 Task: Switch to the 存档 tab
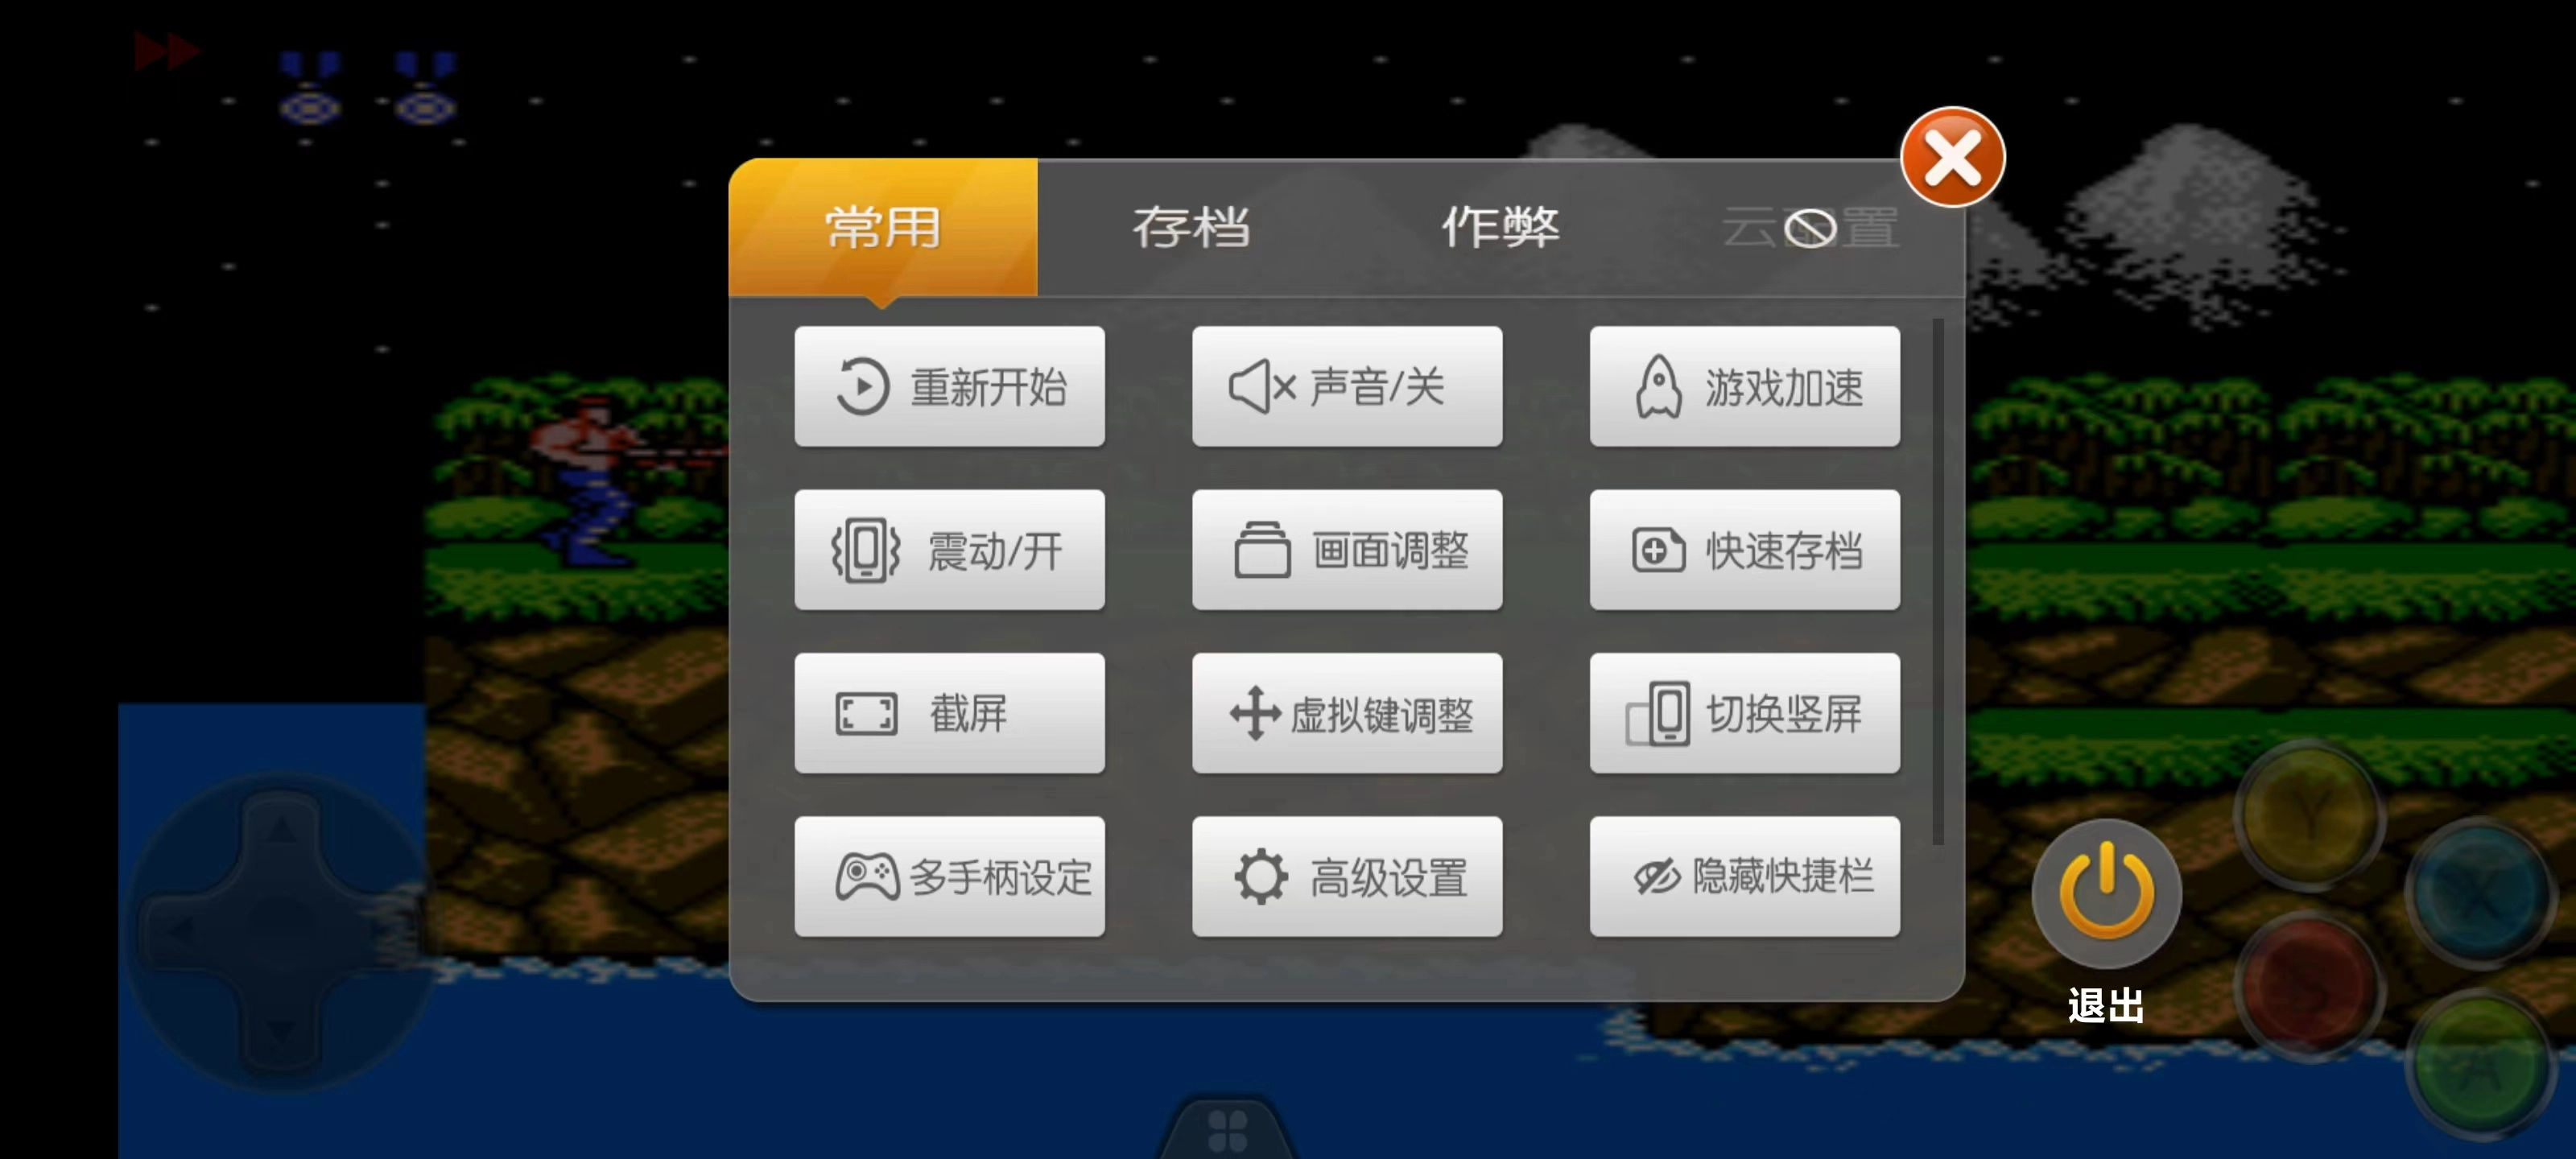click(x=1191, y=227)
